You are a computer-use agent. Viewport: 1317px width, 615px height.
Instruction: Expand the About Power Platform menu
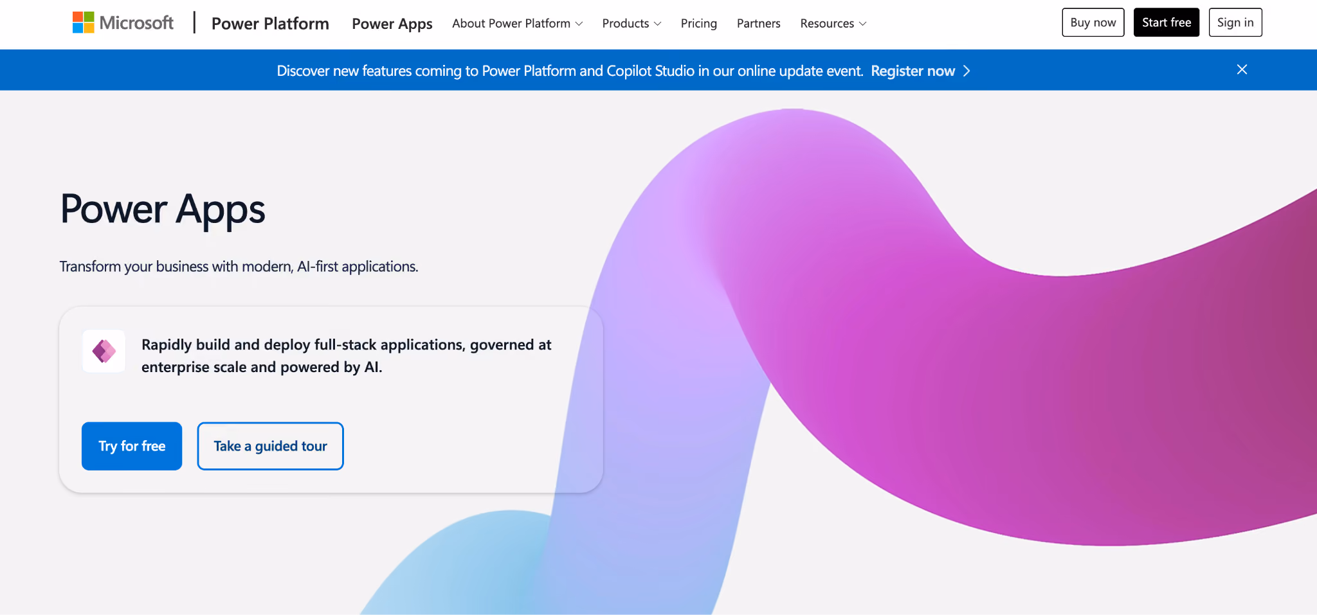[x=517, y=24]
